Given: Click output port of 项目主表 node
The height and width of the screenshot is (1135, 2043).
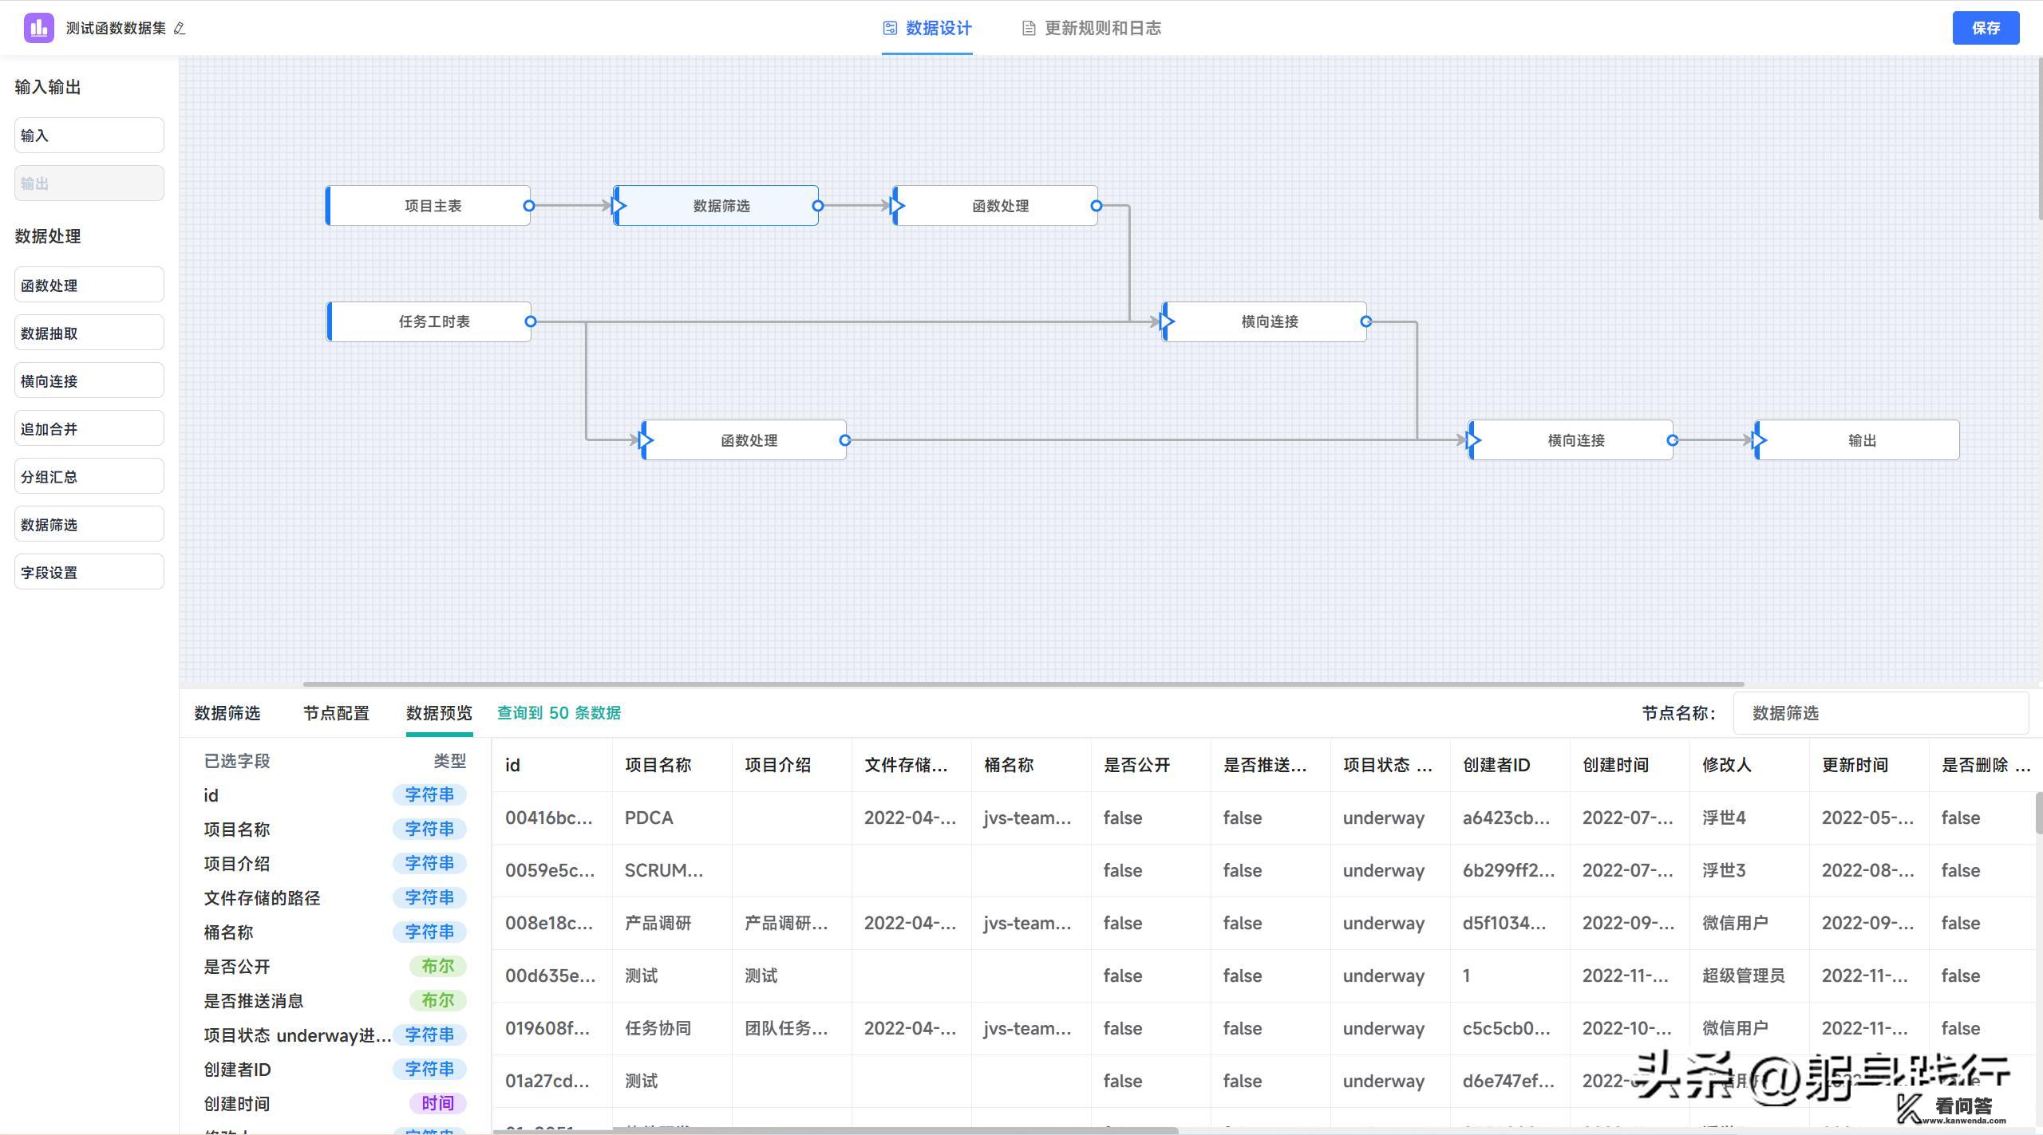Looking at the screenshot, I should point(528,206).
